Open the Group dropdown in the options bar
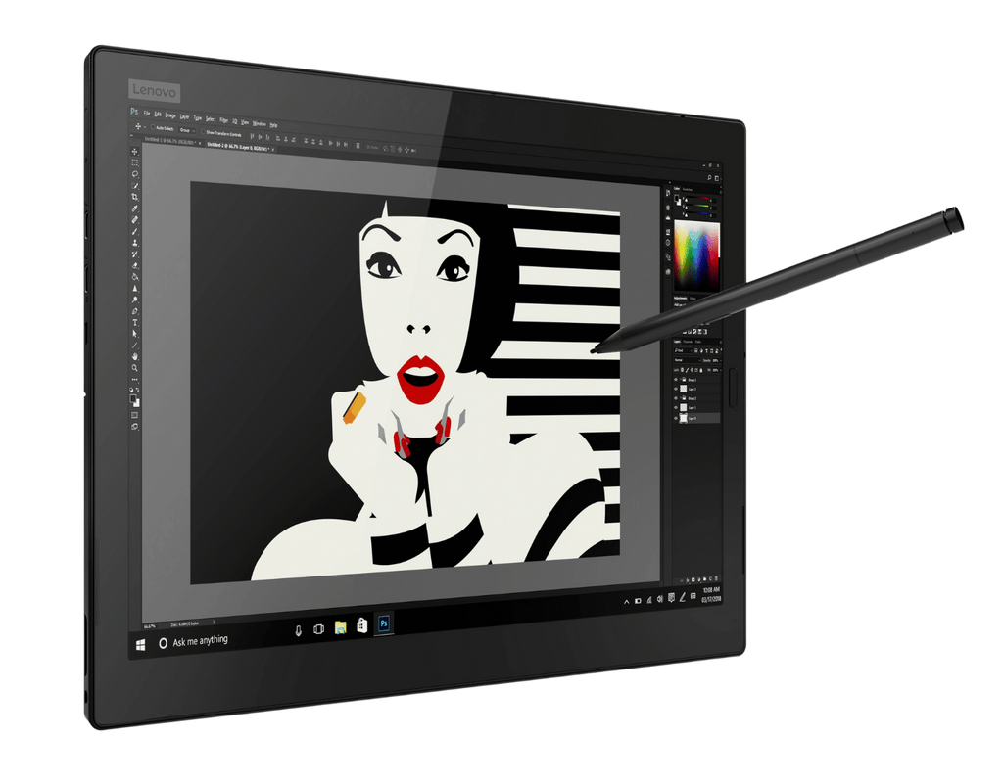The width and height of the screenshot is (1003, 784). pos(187,130)
